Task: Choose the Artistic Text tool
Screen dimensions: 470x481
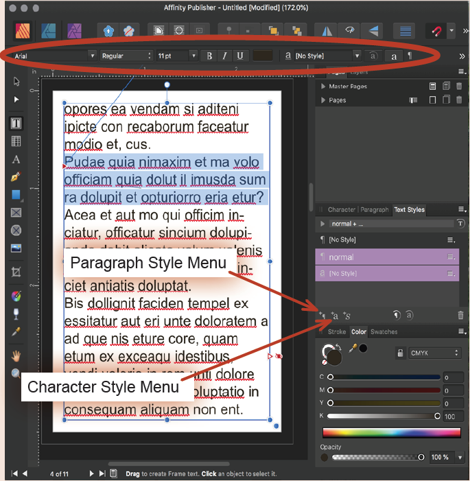Action: point(16,159)
